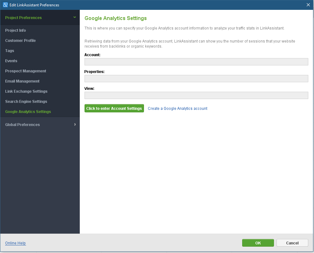
Task: Confirm with the OK button
Action: [258, 243]
